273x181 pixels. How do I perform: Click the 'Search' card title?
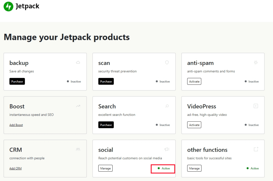107,106
